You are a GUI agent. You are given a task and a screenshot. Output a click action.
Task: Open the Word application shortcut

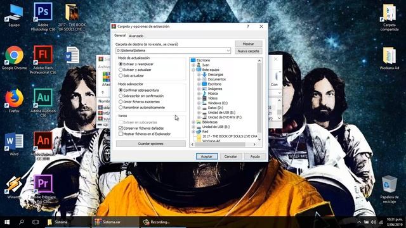tap(14, 144)
